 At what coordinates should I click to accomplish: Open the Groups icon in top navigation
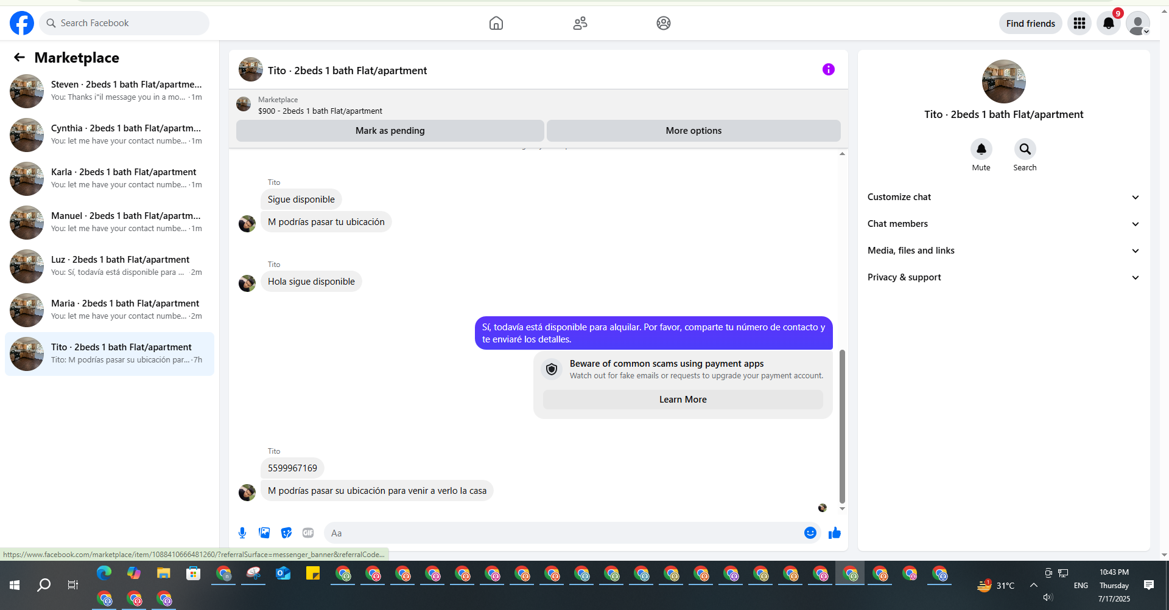click(664, 23)
